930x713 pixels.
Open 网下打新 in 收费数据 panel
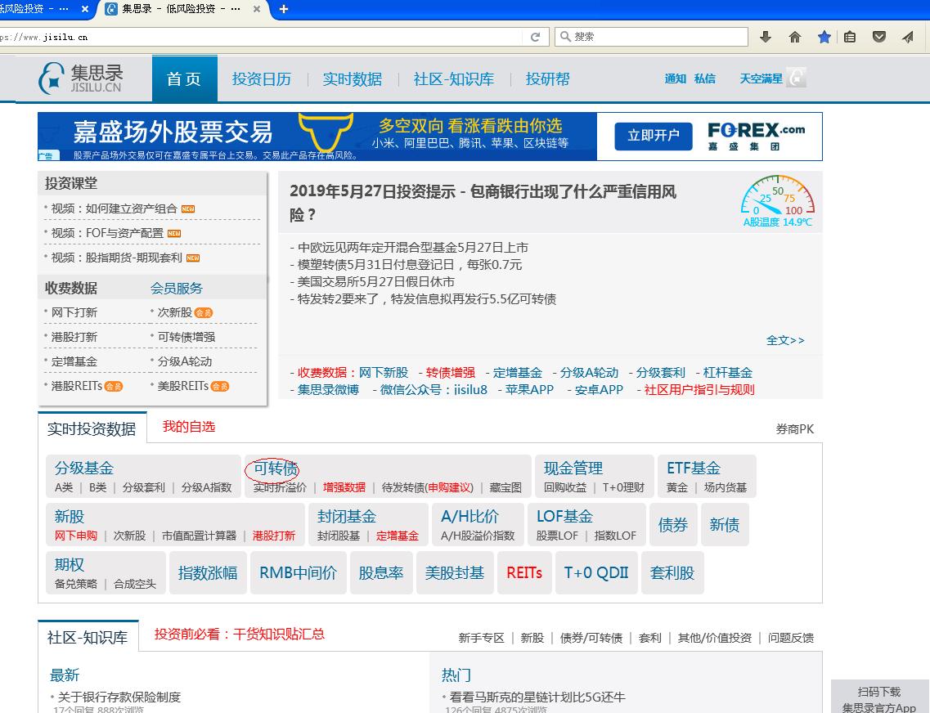[74, 312]
